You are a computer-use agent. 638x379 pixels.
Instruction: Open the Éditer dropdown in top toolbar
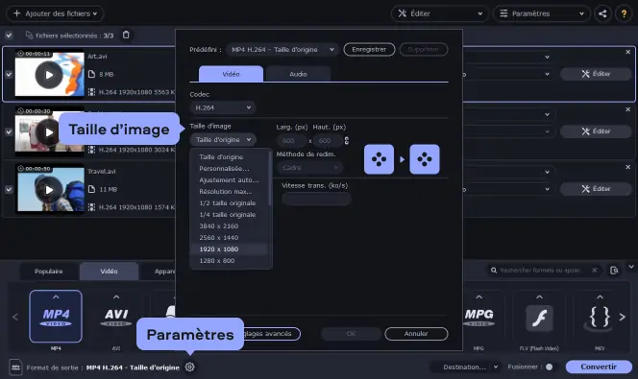click(440, 13)
